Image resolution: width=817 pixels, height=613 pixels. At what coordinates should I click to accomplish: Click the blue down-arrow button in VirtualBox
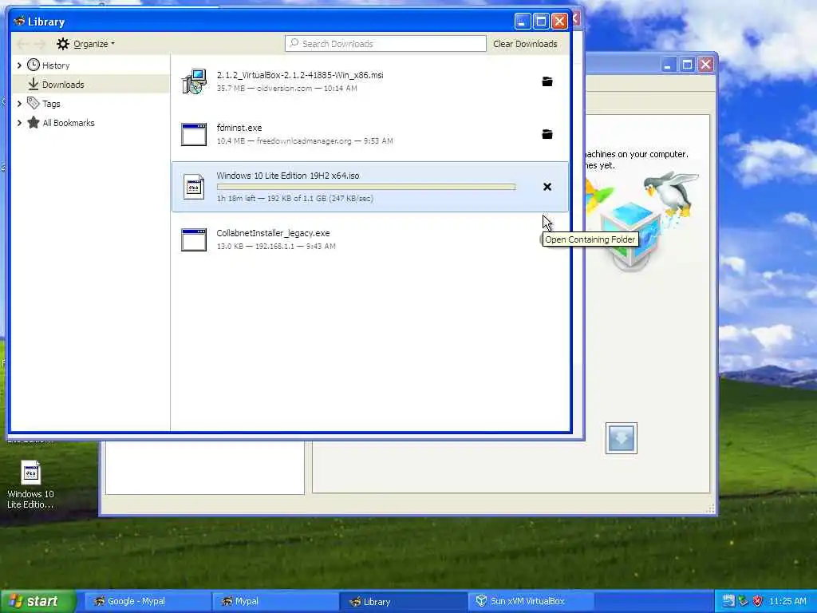(x=621, y=438)
